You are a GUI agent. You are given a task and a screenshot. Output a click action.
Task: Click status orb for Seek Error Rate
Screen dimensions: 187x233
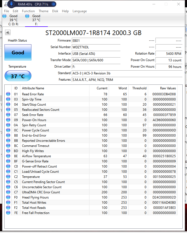8,115
